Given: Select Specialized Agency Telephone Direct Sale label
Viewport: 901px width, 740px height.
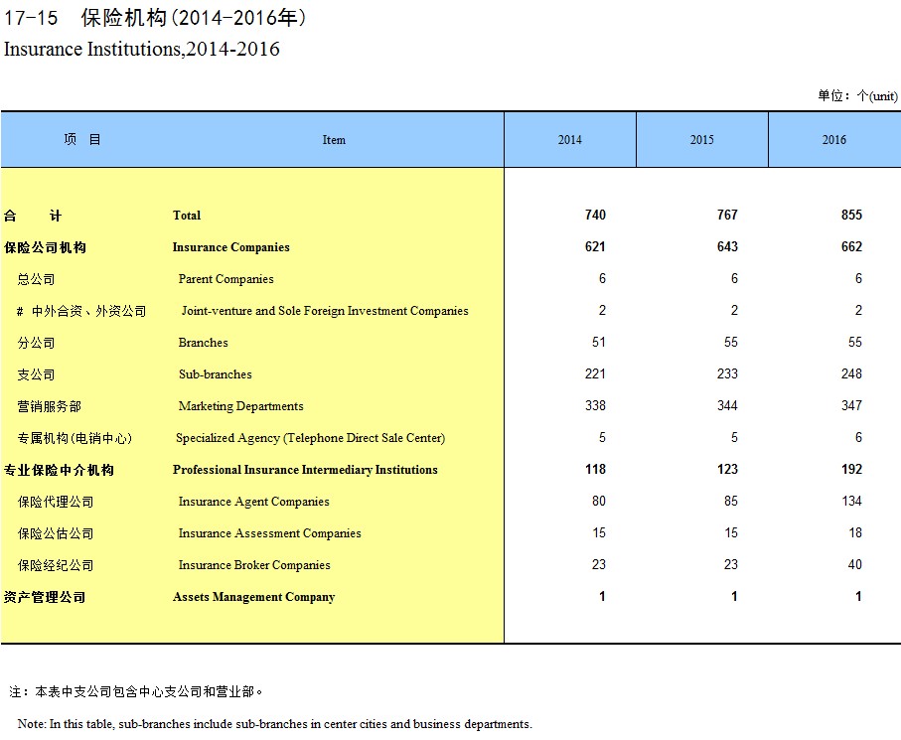Looking at the screenshot, I should click(x=310, y=438).
